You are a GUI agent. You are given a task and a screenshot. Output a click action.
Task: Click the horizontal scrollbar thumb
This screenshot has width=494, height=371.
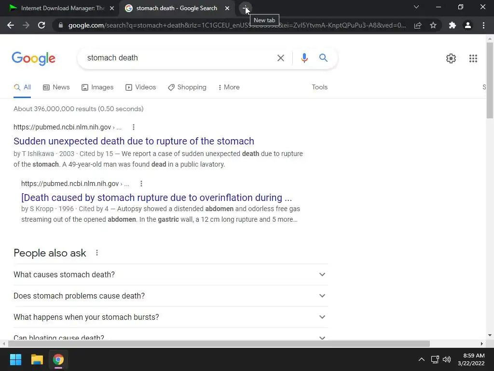click(x=219, y=343)
